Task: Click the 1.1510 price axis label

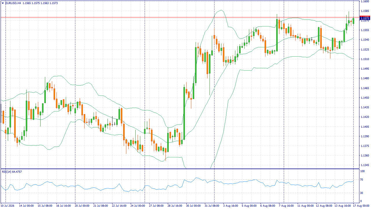Action: point(365,59)
